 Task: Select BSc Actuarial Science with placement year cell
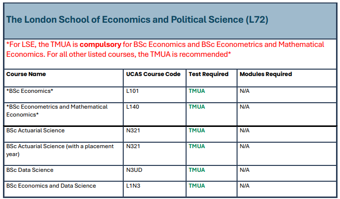(60, 150)
